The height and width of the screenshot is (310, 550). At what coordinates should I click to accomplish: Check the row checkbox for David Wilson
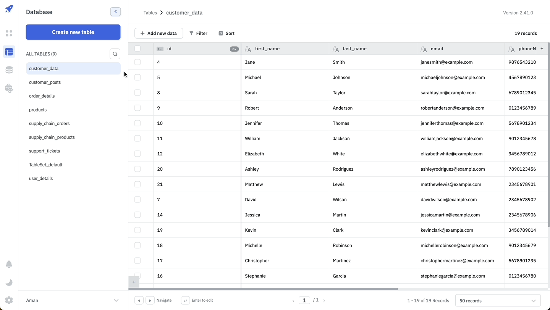137,200
